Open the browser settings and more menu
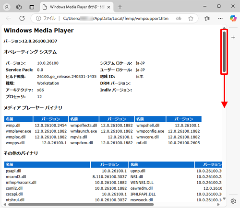 [x=220, y=18]
